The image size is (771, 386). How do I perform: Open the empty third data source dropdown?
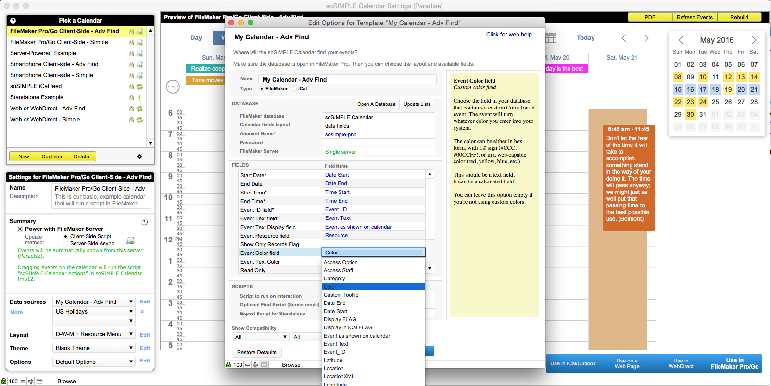click(94, 321)
